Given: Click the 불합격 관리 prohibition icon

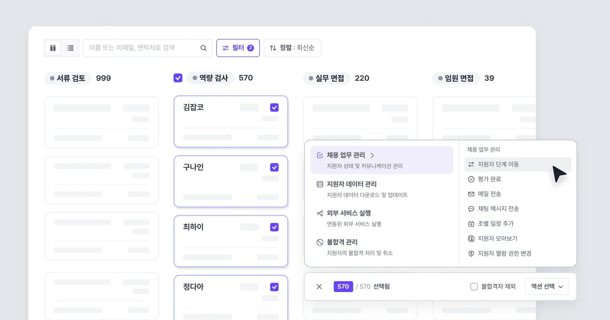Looking at the screenshot, I should [320, 242].
